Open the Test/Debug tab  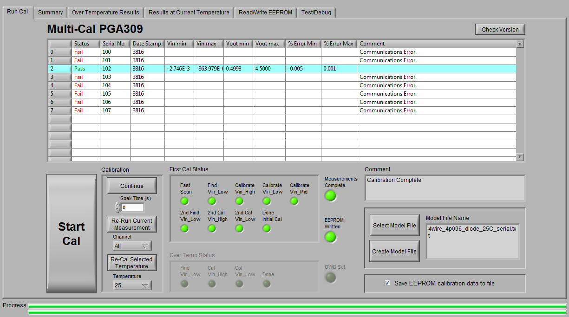click(316, 13)
